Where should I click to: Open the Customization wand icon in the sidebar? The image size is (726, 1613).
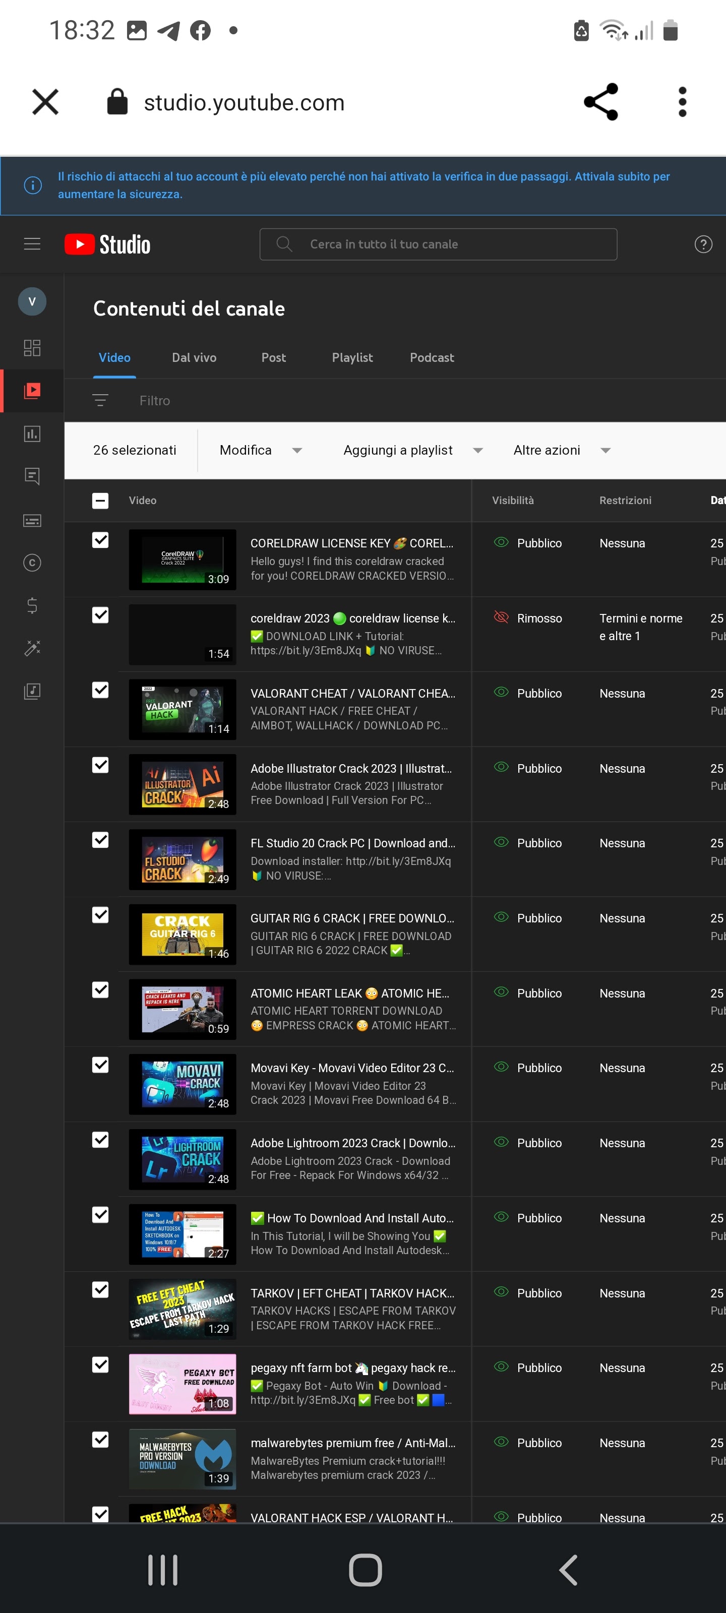pyautogui.click(x=32, y=648)
